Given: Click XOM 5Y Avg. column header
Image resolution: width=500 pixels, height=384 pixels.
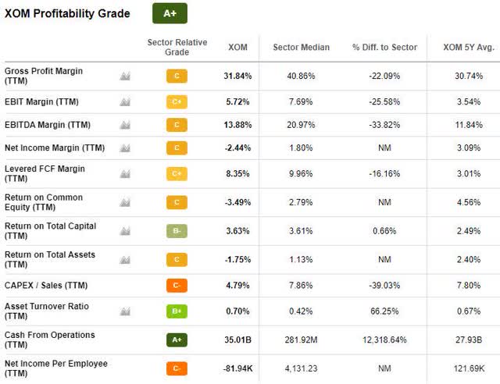Looking at the screenshot, I should [x=469, y=47].
